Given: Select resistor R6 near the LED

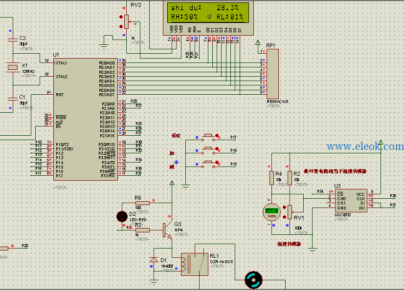Looking at the screenshot, I should point(142,203).
